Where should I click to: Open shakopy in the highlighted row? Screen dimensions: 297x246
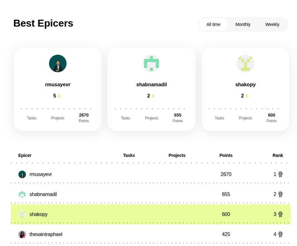(38, 214)
